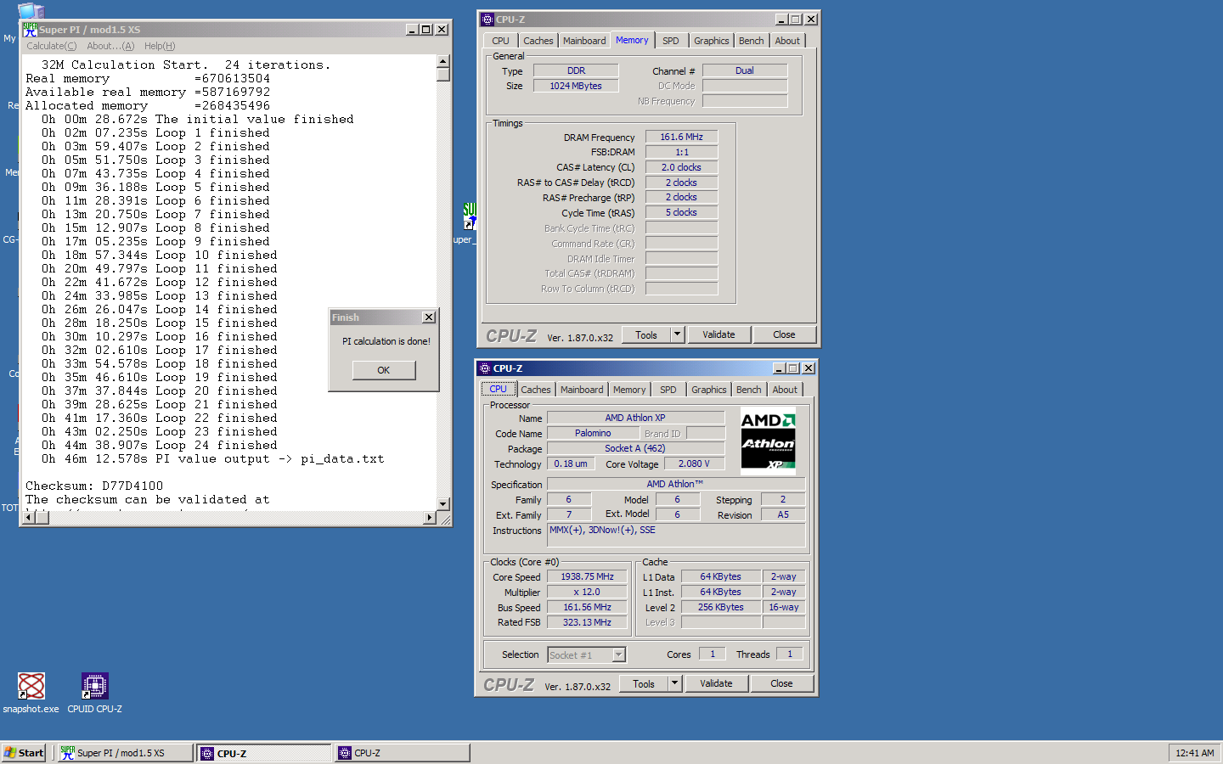Open About menu in Super PI

(110, 46)
